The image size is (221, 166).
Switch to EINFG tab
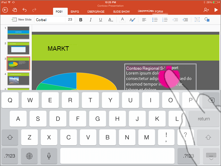pos(75,12)
